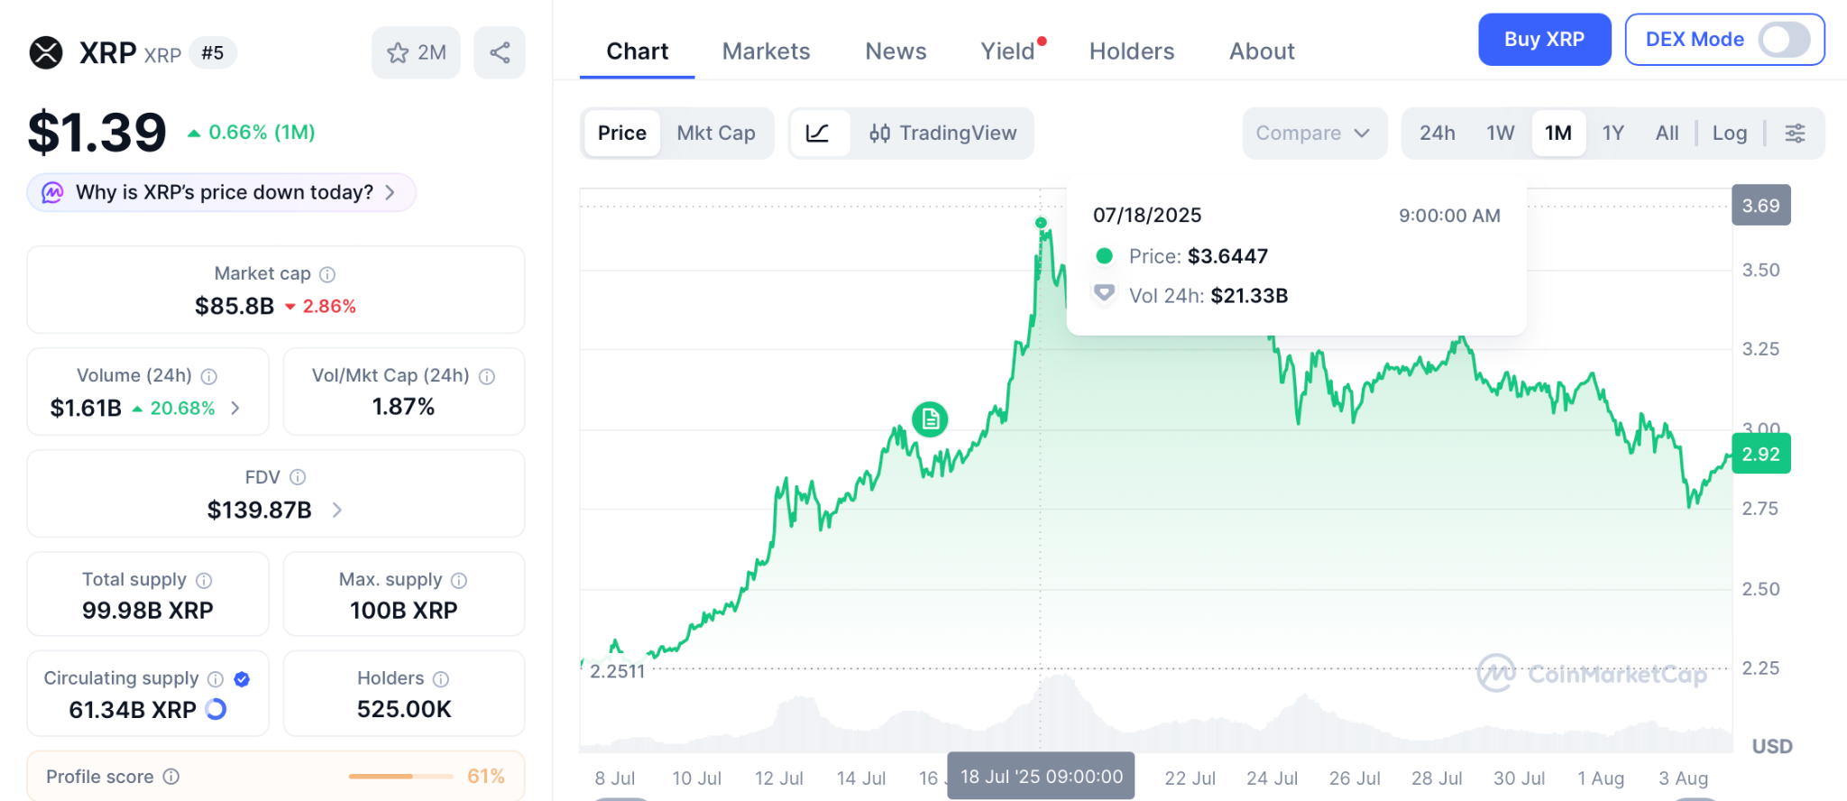Click the Buy XRP button
1847x801 pixels.
click(1544, 40)
